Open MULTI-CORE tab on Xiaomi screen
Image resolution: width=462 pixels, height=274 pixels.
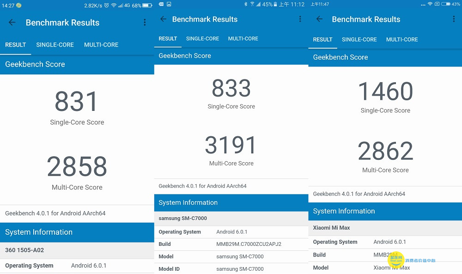click(402, 39)
